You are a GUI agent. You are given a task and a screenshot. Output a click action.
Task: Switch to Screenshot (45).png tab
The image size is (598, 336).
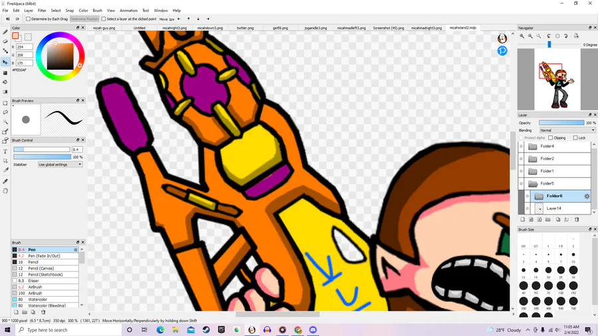389,28
